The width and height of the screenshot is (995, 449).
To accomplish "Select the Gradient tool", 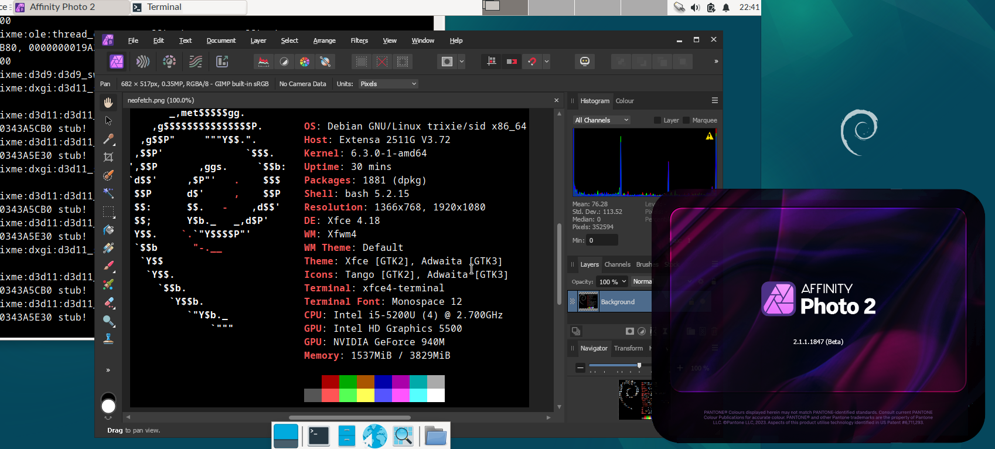I will pyautogui.click(x=108, y=248).
